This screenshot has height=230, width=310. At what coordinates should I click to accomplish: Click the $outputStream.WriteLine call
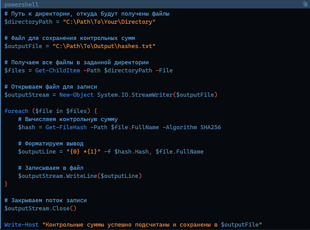(80, 176)
